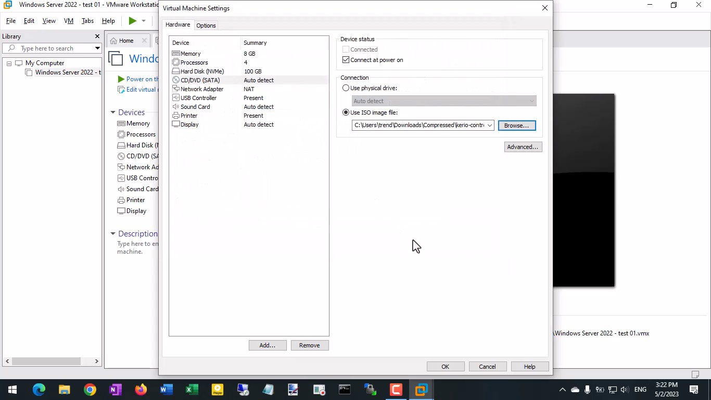Click the green Power on play toolbar icon
711x400 pixels.
tap(133, 21)
